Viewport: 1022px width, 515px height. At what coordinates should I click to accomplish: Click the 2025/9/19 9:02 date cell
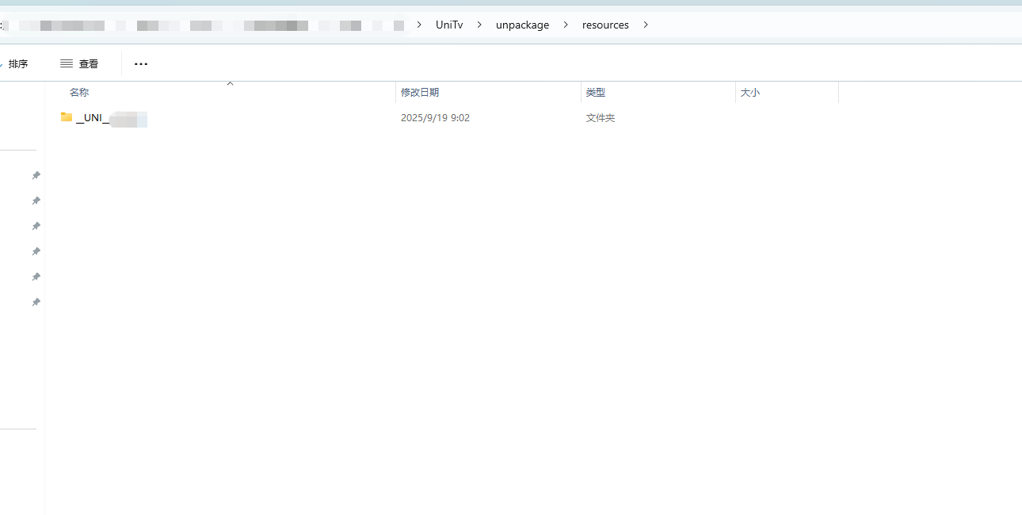(435, 118)
